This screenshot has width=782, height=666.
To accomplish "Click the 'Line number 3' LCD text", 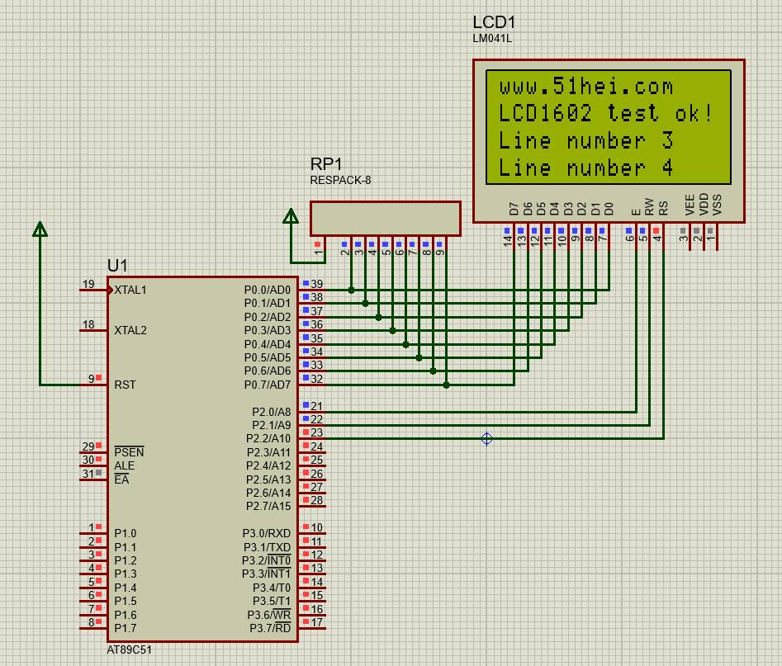I will tap(586, 140).
